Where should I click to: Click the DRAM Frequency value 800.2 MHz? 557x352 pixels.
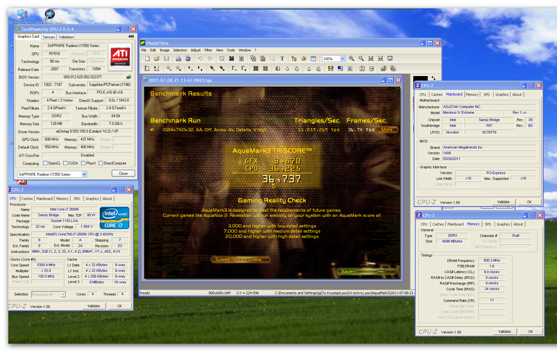tap(492, 261)
